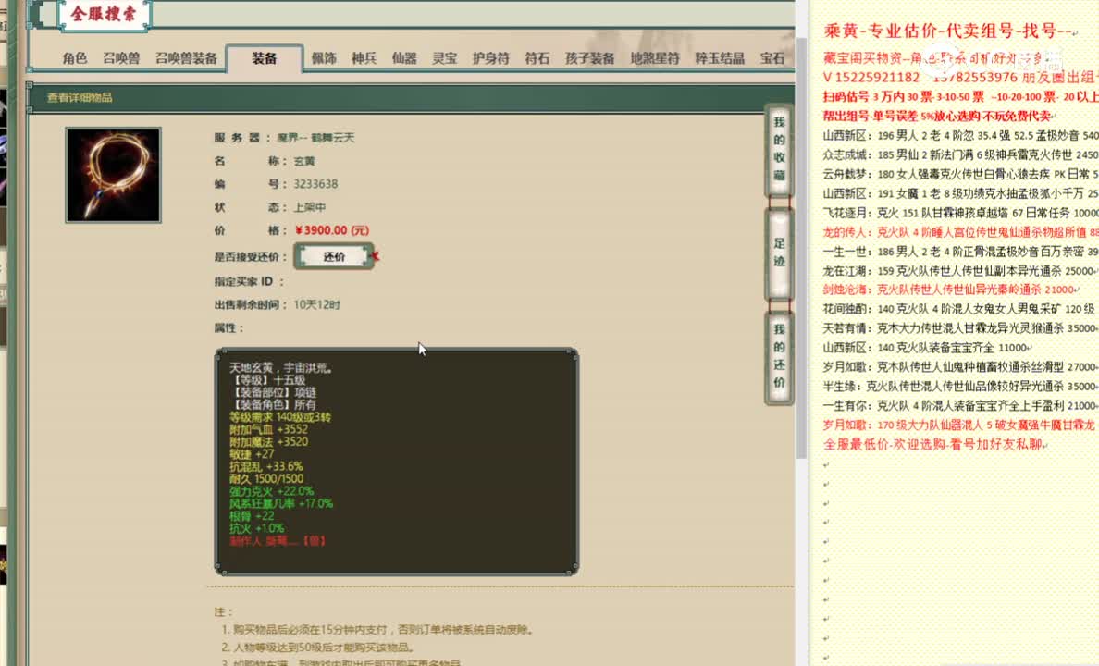Click the 抗混乱 +33.6% attribute line

pyautogui.click(x=266, y=466)
